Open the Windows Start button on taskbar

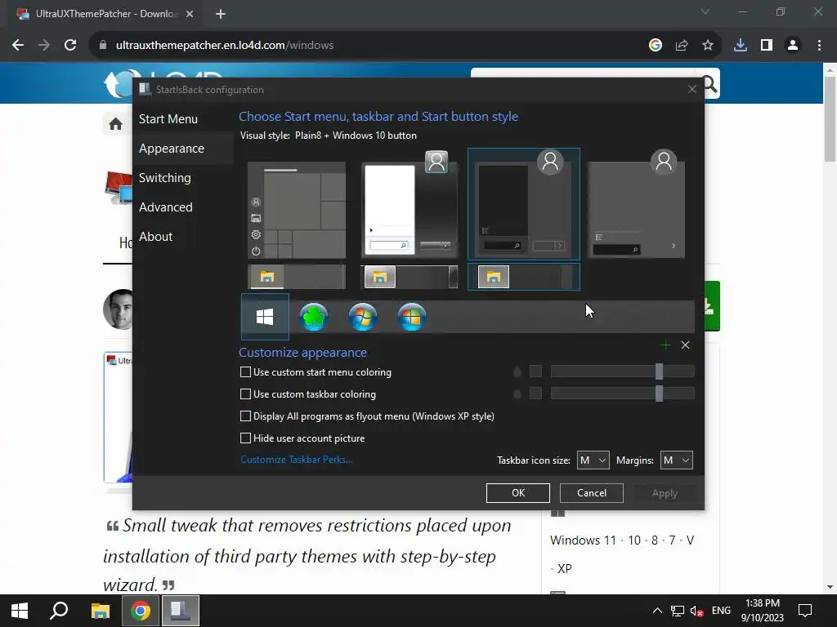pos(20,611)
